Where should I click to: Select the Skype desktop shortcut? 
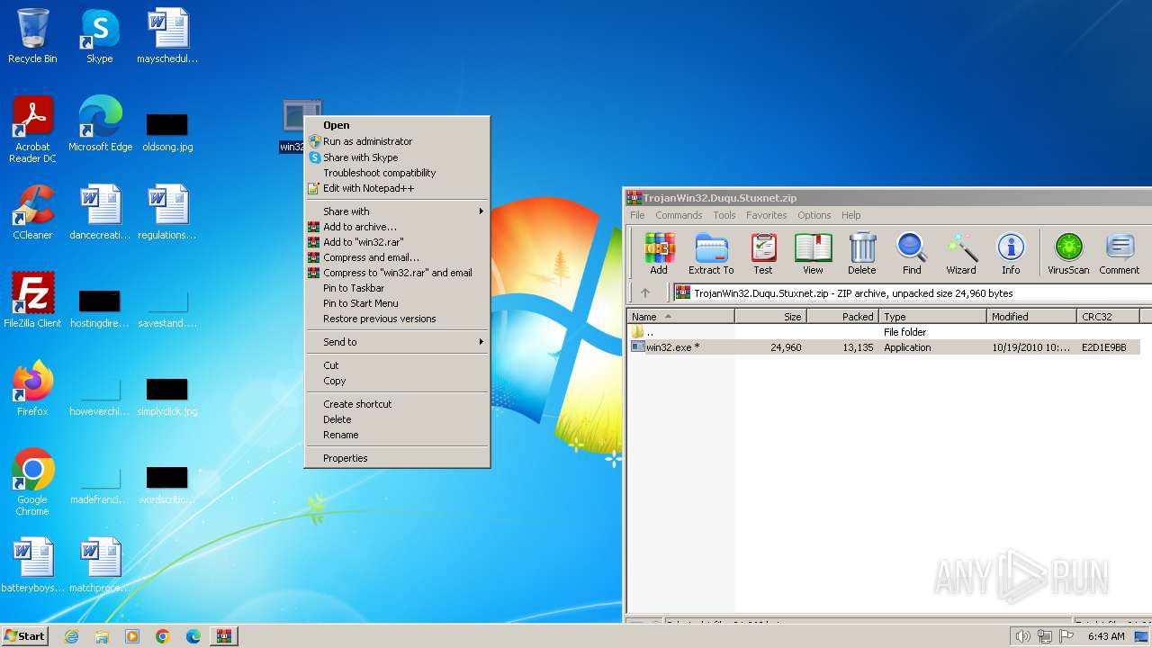(x=99, y=36)
